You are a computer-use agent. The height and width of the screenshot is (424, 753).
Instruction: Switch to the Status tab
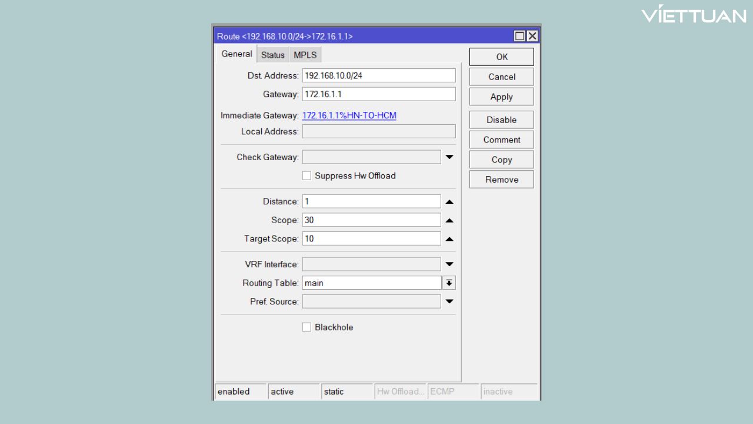tap(272, 54)
